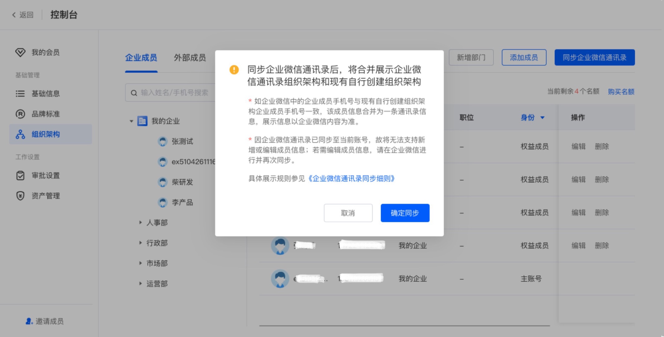This screenshot has width=664, height=337.
Task: Click the 职位 column header
Action: point(467,118)
